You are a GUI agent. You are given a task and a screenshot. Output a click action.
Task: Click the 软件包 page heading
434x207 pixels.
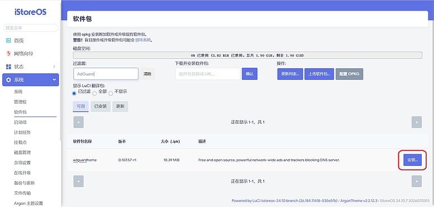82,19
